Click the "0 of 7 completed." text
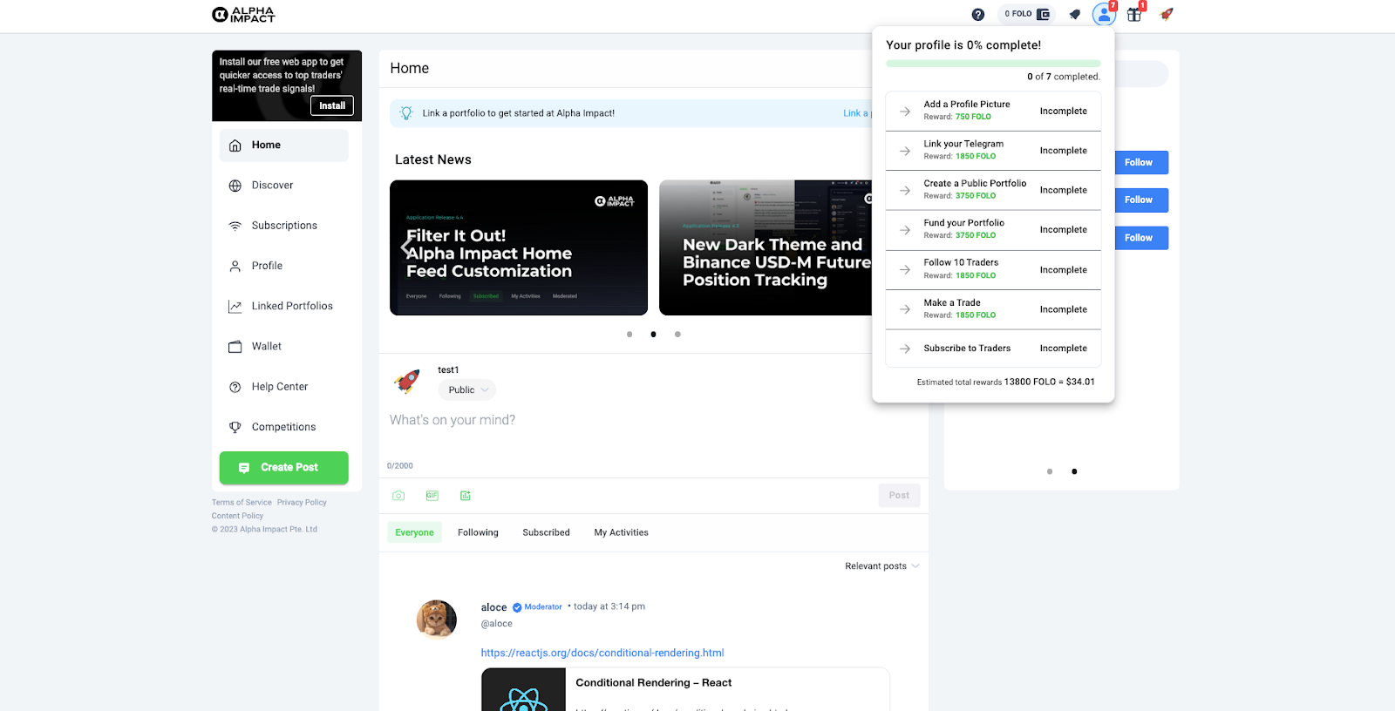 click(x=1064, y=77)
